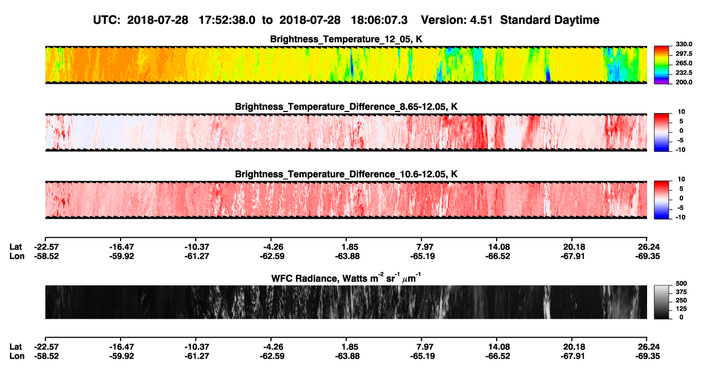Click longitude "-58.52" above the WFC panel

46,256
